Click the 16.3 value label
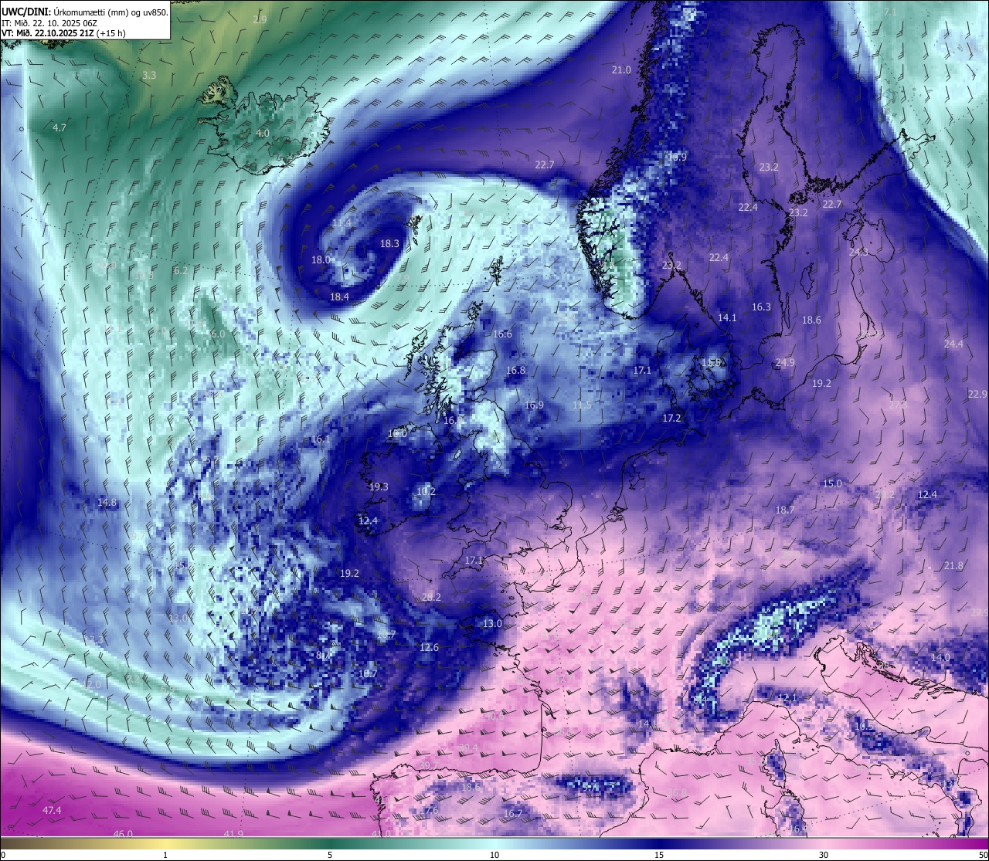Screen dimensions: 989x861 761,307
